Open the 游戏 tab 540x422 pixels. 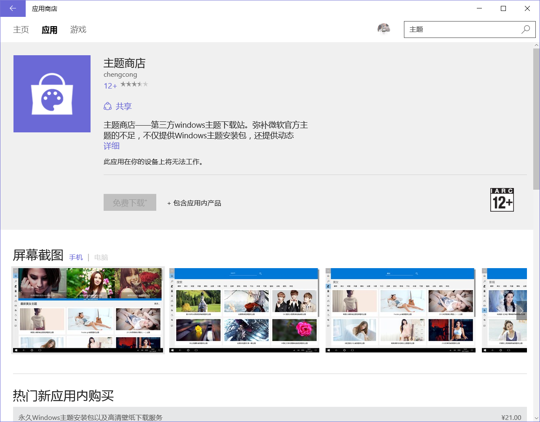pos(78,30)
